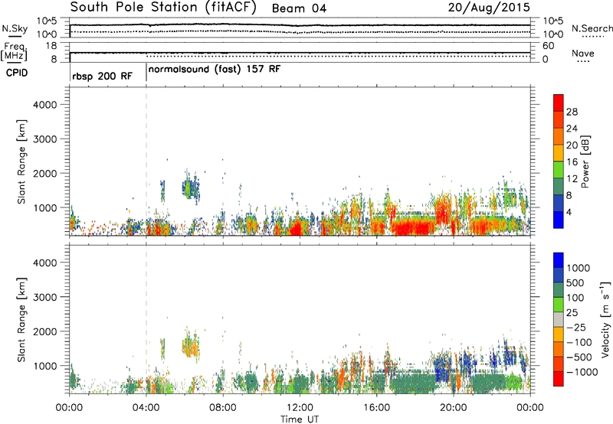Click the 'Slant Range [km]' label of the velocity panel
This screenshot has width=613, height=424.
[x=21, y=320]
